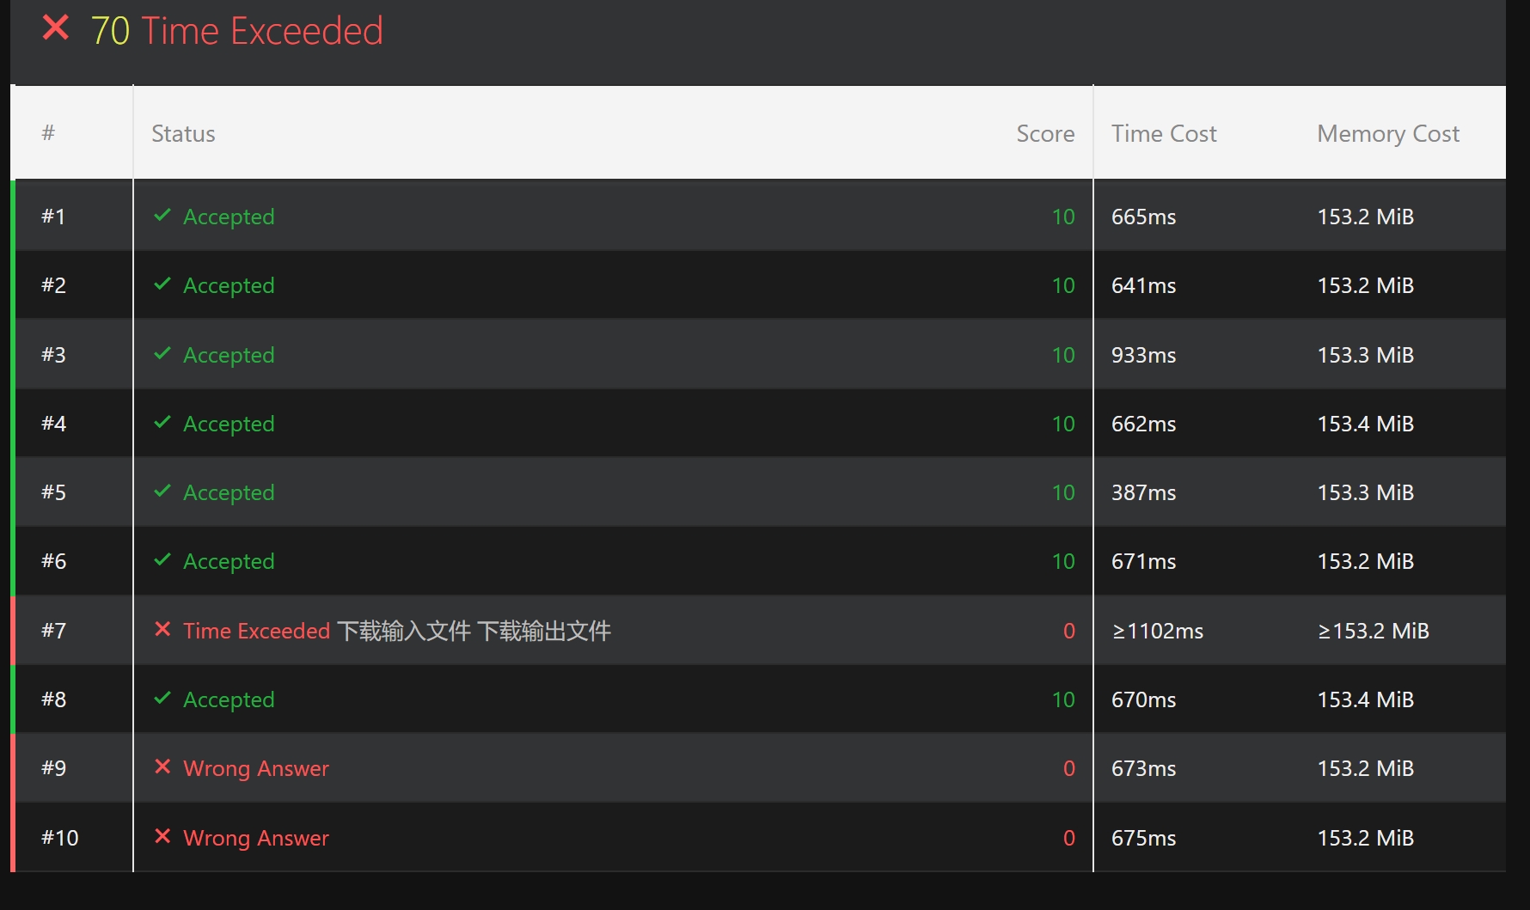
Task: Click the red X icon in row #9
Action: pyautogui.click(x=162, y=766)
